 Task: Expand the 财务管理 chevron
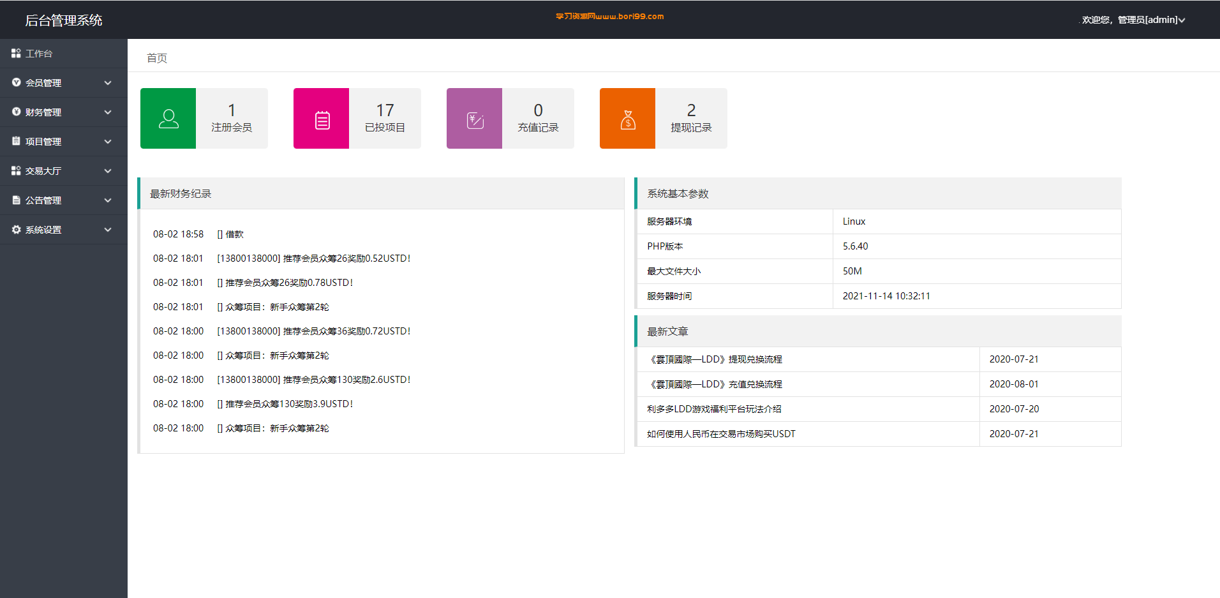108,112
